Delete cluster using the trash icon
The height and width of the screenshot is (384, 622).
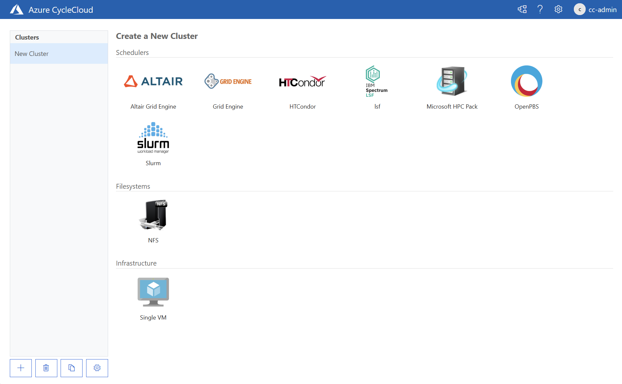[x=46, y=368]
